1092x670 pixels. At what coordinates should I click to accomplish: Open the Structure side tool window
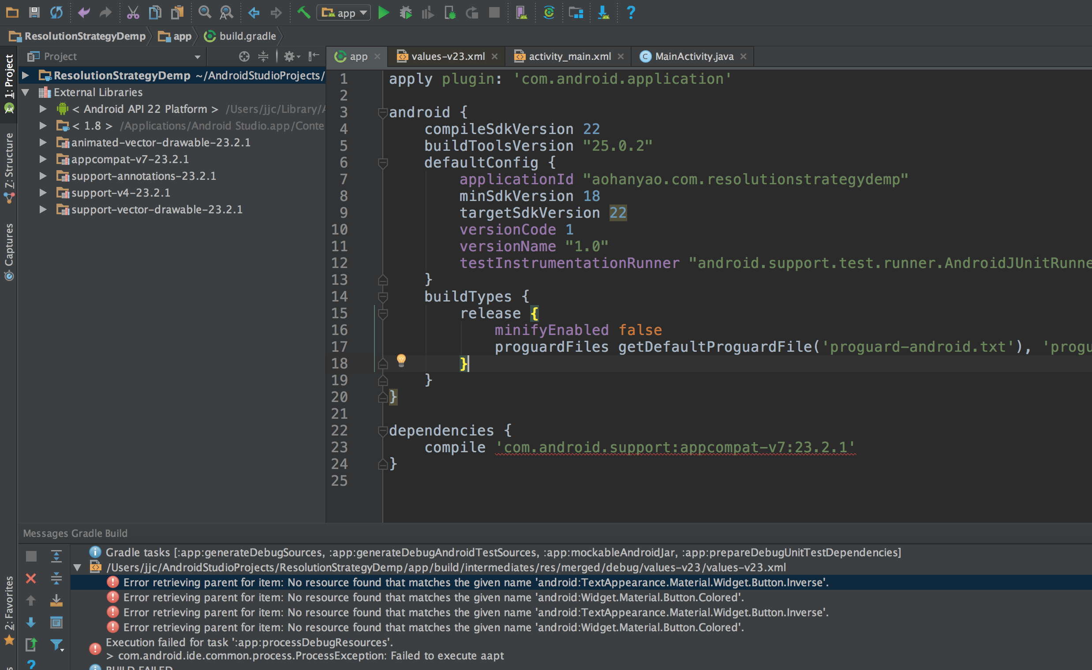click(x=9, y=167)
